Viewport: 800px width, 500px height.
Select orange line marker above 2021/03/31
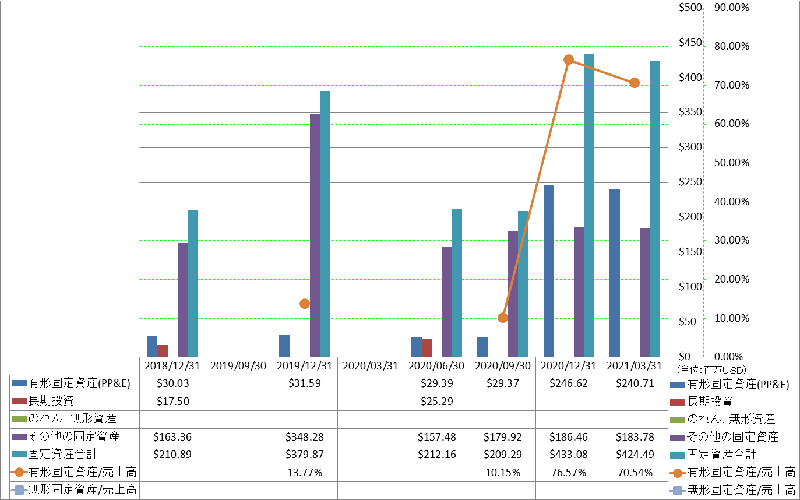[635, 83]
